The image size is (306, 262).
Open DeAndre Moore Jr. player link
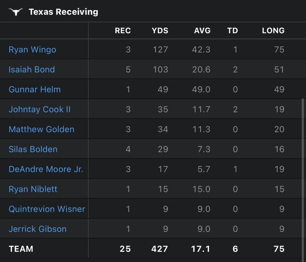[x=46, y=169]
